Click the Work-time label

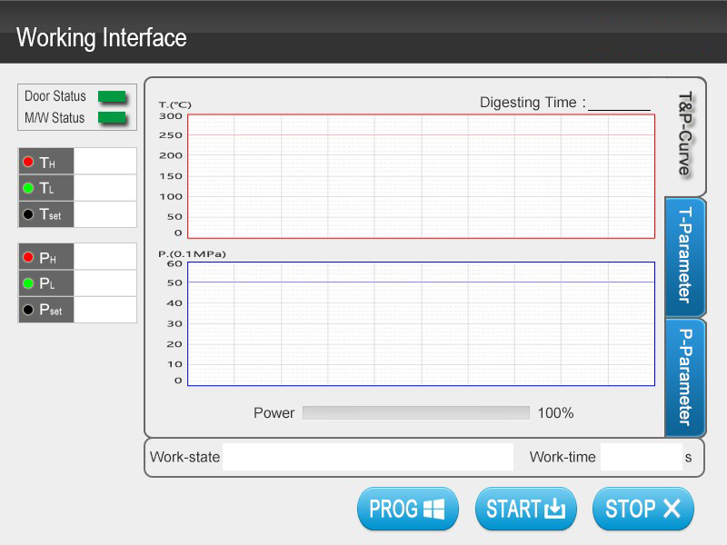[x=563, y=457]
